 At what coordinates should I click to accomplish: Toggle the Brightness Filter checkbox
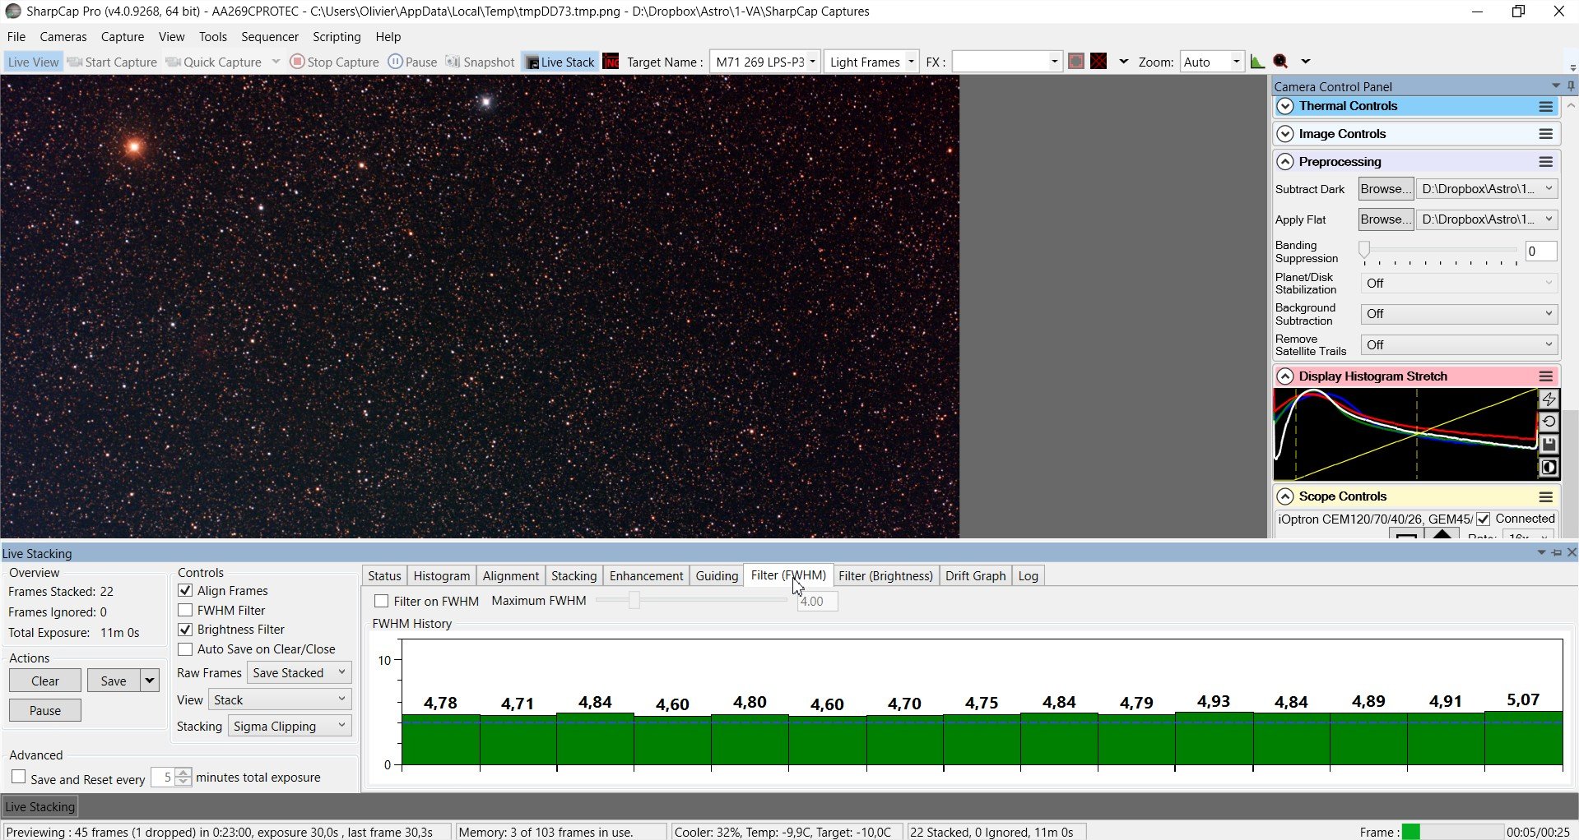tap(185, 630)
